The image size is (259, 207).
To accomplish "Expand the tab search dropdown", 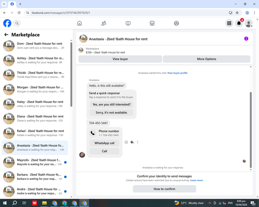I will 4,4.
